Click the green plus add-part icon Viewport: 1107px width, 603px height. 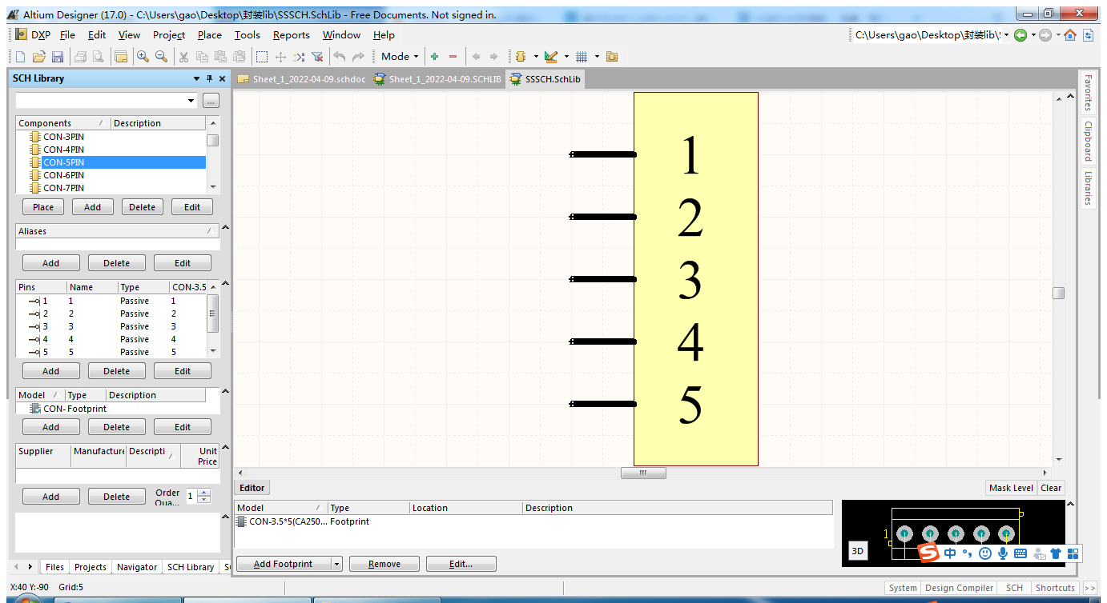pyautogui.click(x=434, y=57)
